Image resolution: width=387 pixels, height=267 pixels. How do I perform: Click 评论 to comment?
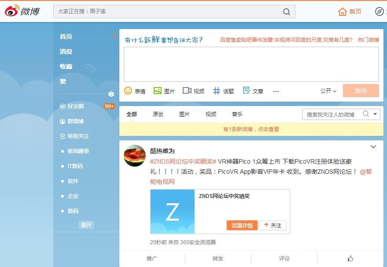(284, 258)
